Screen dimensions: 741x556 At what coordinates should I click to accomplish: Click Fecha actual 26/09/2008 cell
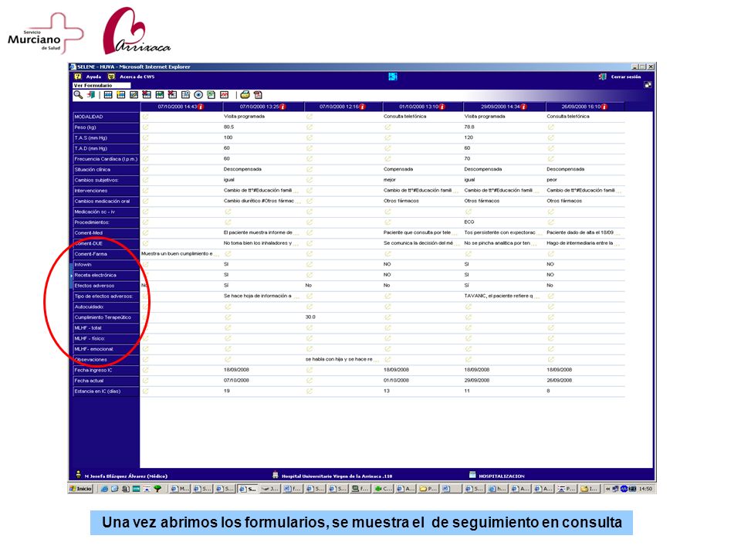click(559, 381)
